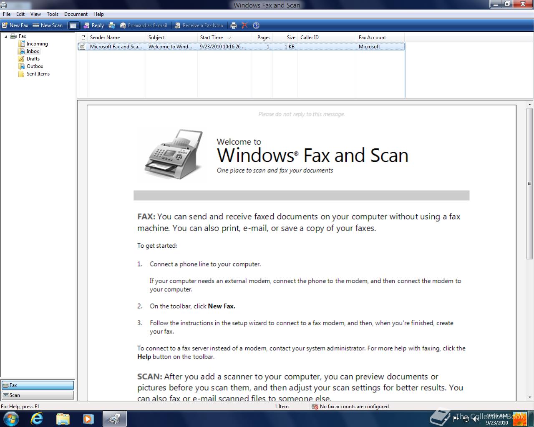Open the Edit menu
534x427 pixels.
coord(20,14)
